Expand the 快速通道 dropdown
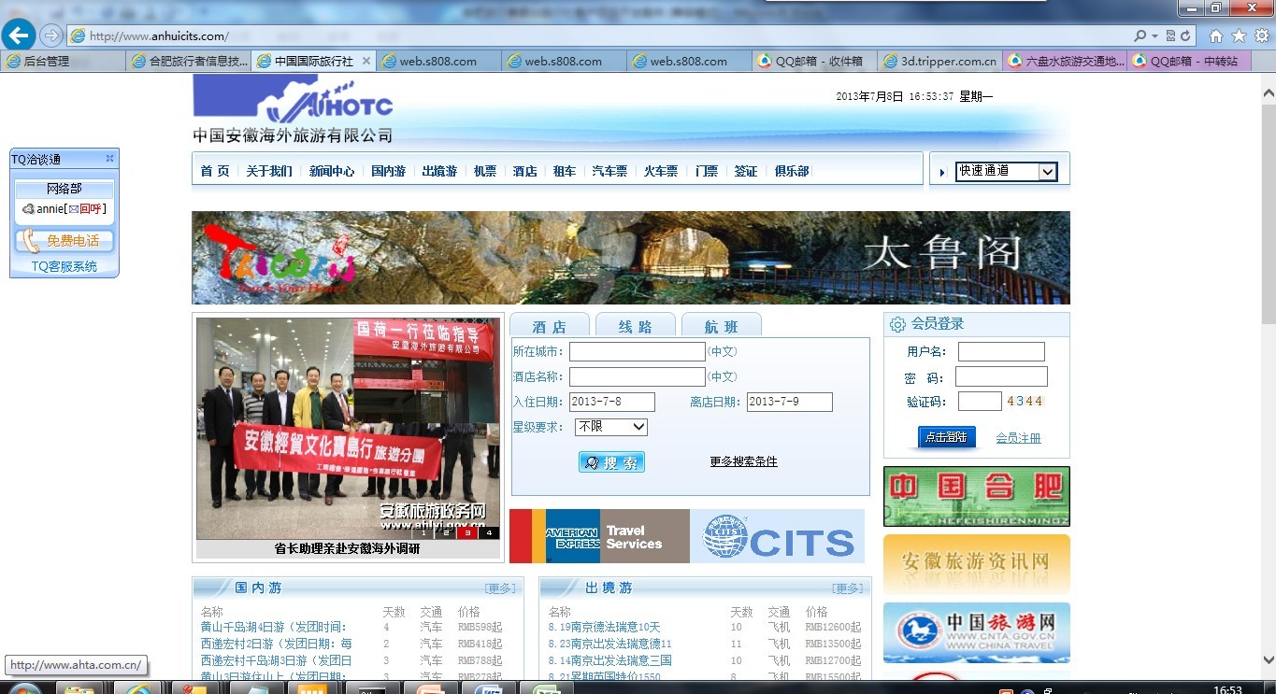The image size is (1276, 694). click(x=1047, y=171)
